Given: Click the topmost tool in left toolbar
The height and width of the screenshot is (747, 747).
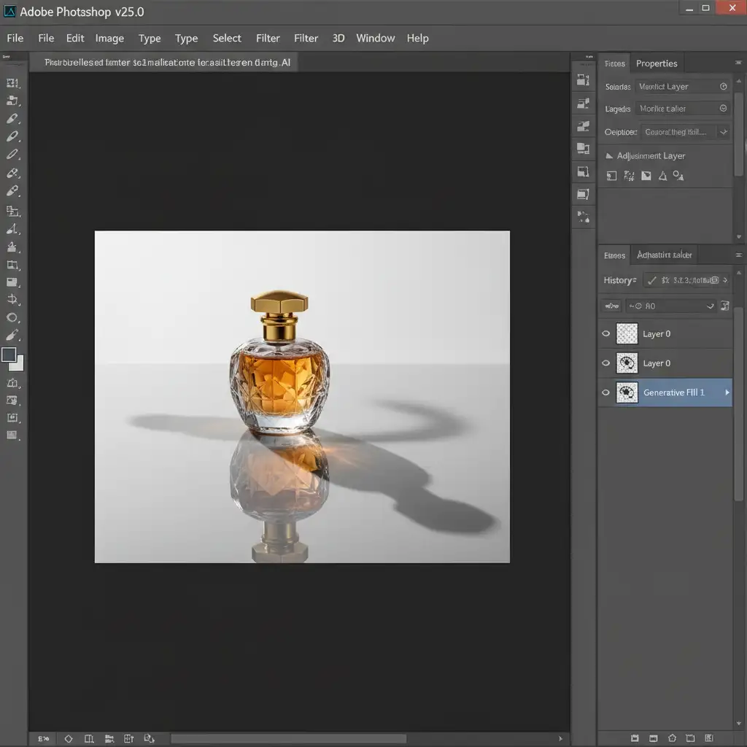Looking at the screenshot, I should [x=12, y=84].
